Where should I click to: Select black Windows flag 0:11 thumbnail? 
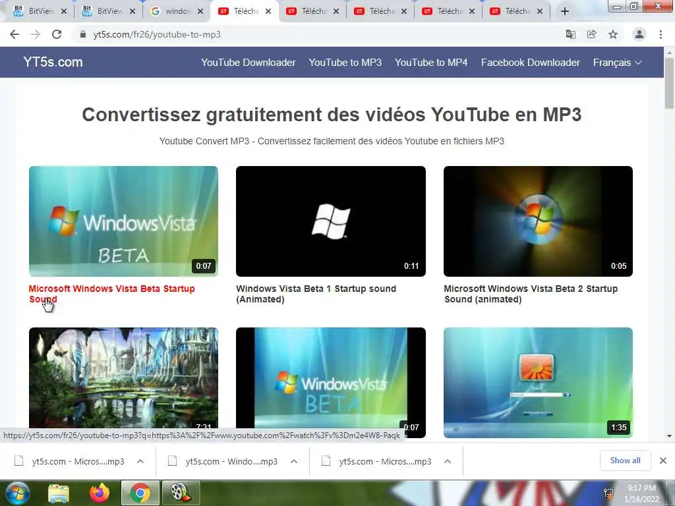(x=331, y=221)
